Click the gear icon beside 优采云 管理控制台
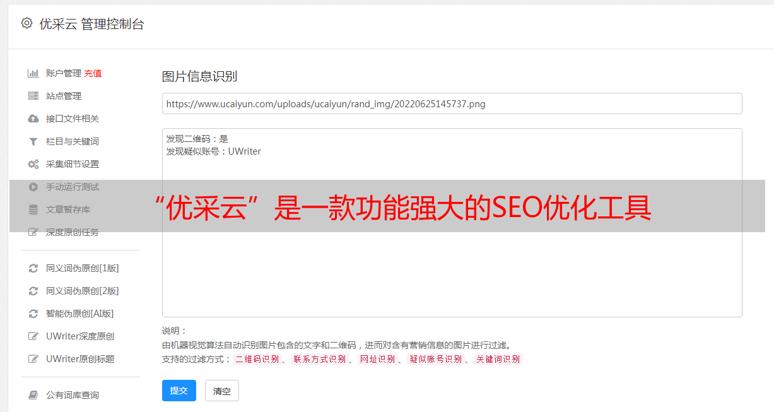This screenshot has width=774, height=412. click(26, 23)
